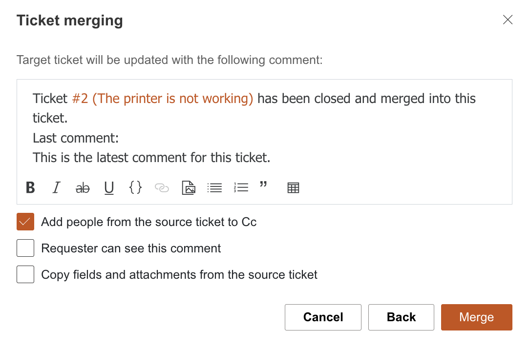The height and width of the screenshot is (351, 530).
Task: Insert an image into the comment
Action: pyautogui.click(x=189, y=187)
